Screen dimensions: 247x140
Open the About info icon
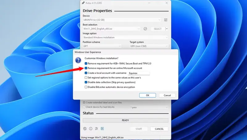pos(91,129)
